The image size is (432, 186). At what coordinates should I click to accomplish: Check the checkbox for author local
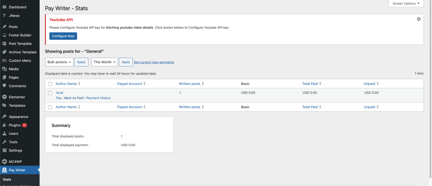(50, 93)
